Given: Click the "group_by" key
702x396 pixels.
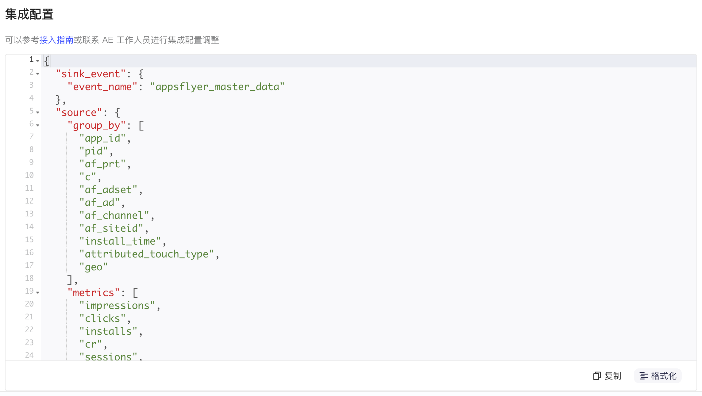Looking at the screenshot, I should point(96,125).
